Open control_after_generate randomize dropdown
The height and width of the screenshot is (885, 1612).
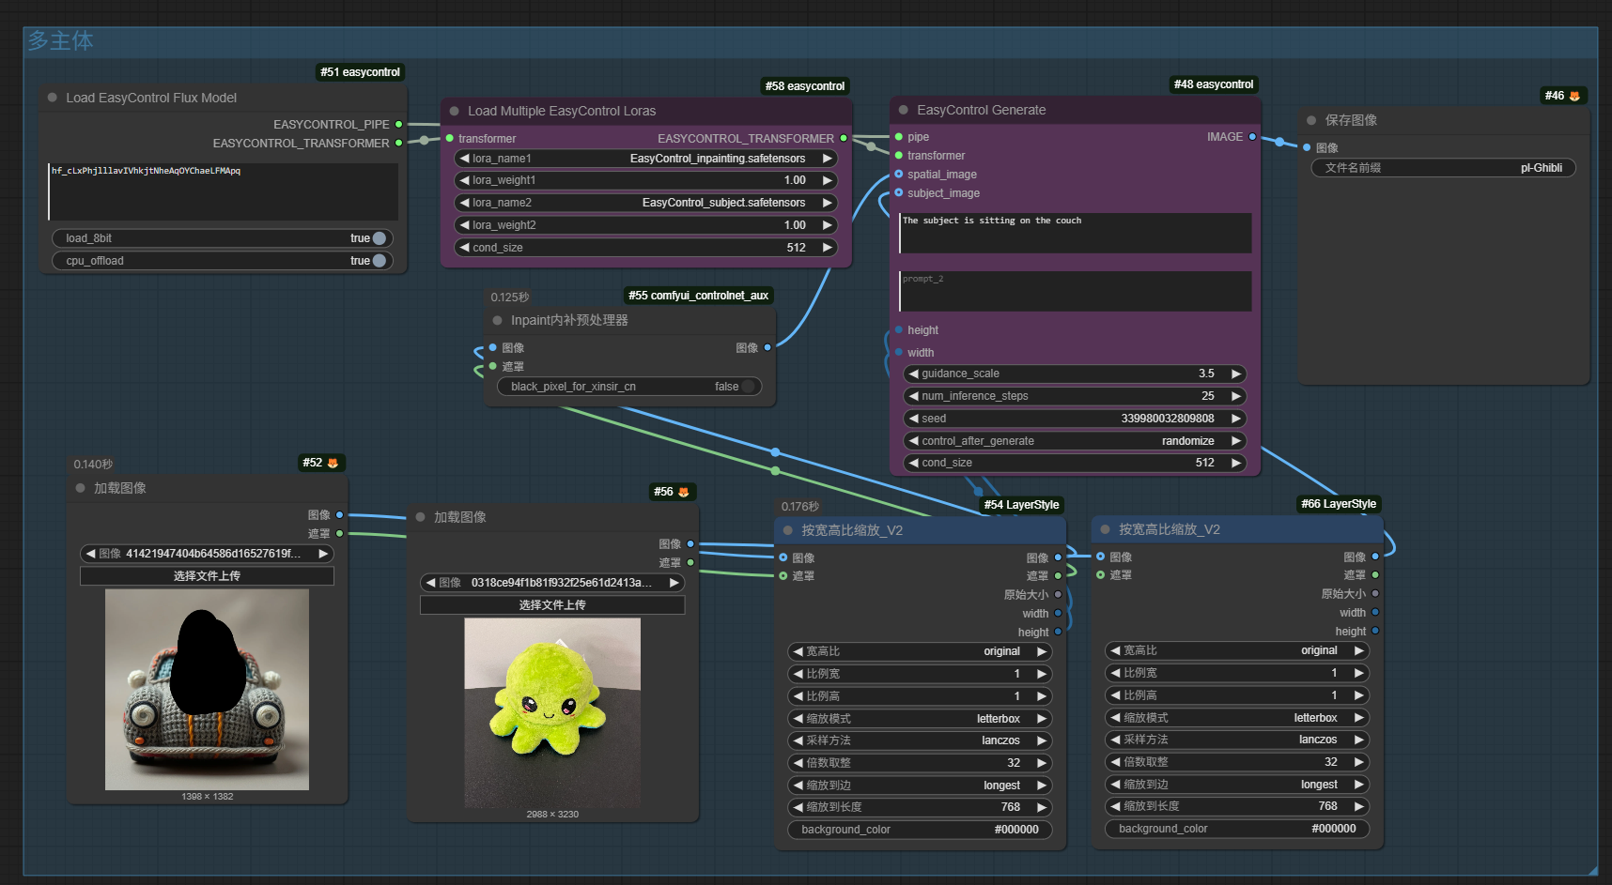click(x=1075, y=441)
